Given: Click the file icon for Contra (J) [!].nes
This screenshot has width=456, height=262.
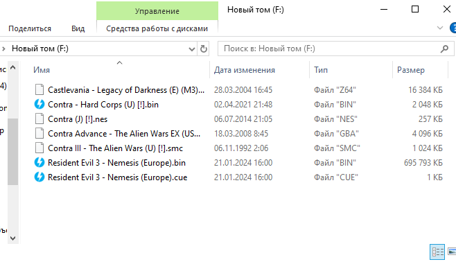Looking at the screenshot, I should [40, 119].
